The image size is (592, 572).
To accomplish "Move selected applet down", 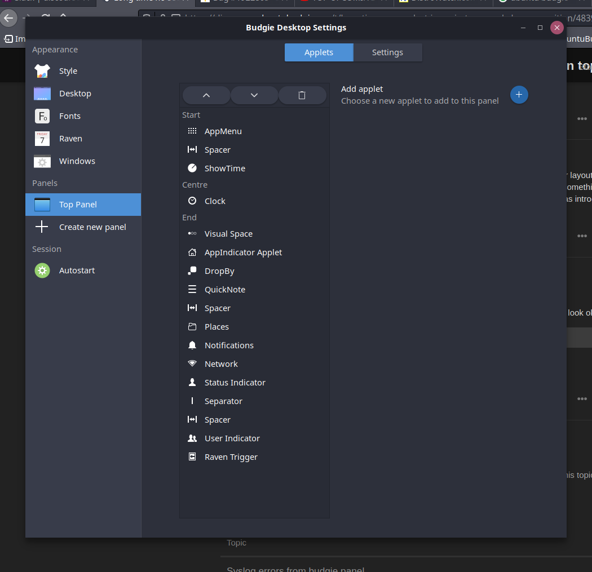I will pyautogui.click(x=254, y=95).
